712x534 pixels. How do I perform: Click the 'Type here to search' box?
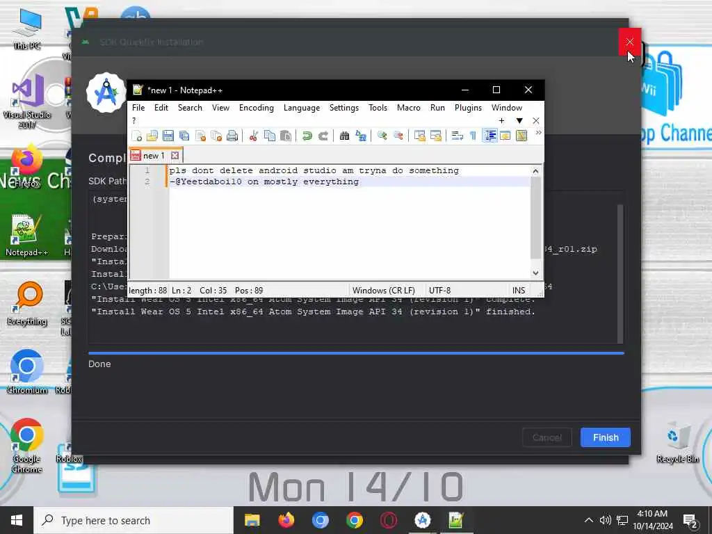click(133, 520)
